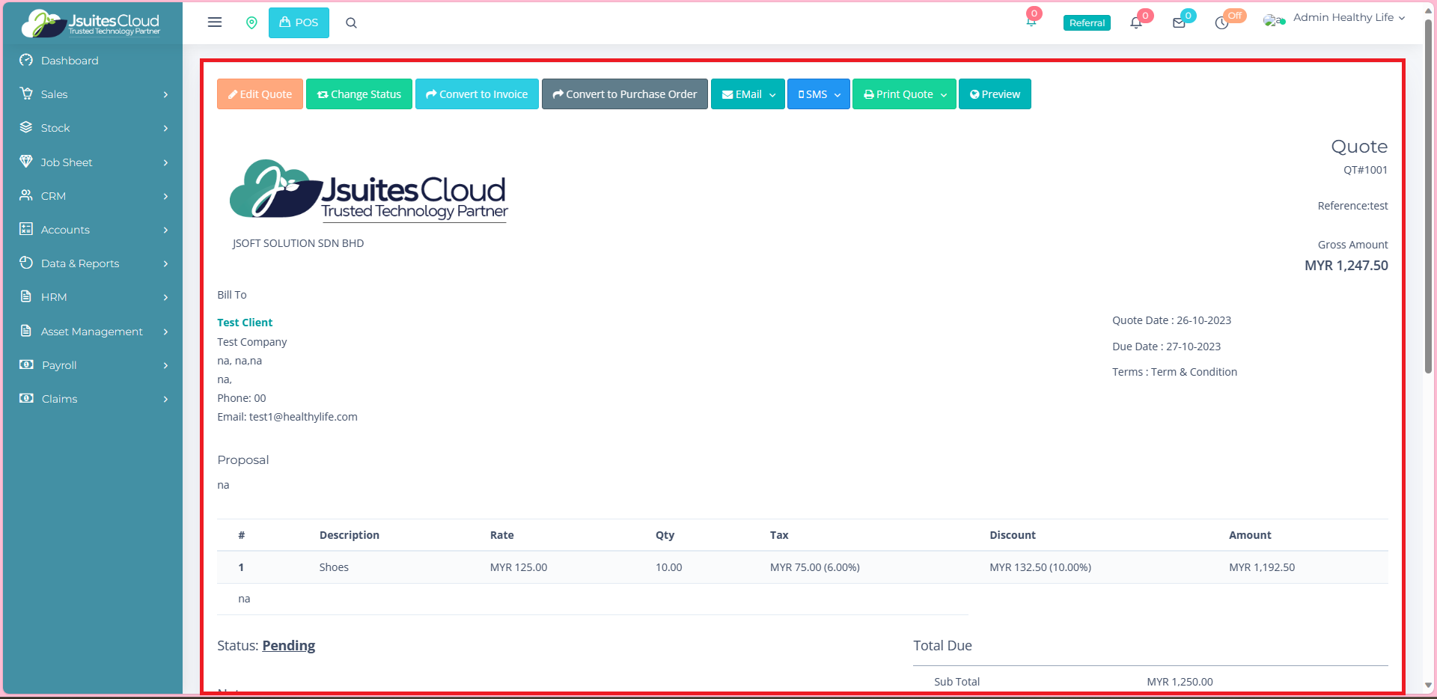The width and height of the screenshot is (1437, 699).
Task: Open the Test Client link
Action: pyautogui.click(x=245, y=323)
